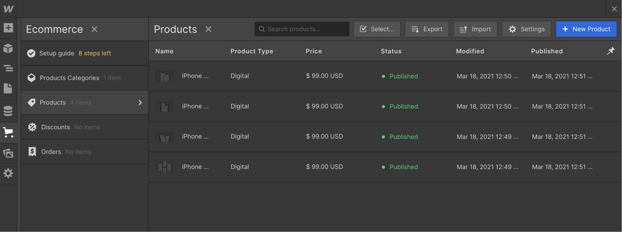Screen dimensions: 622x232
Task: Click the New Product button
Action: [586, 29]
